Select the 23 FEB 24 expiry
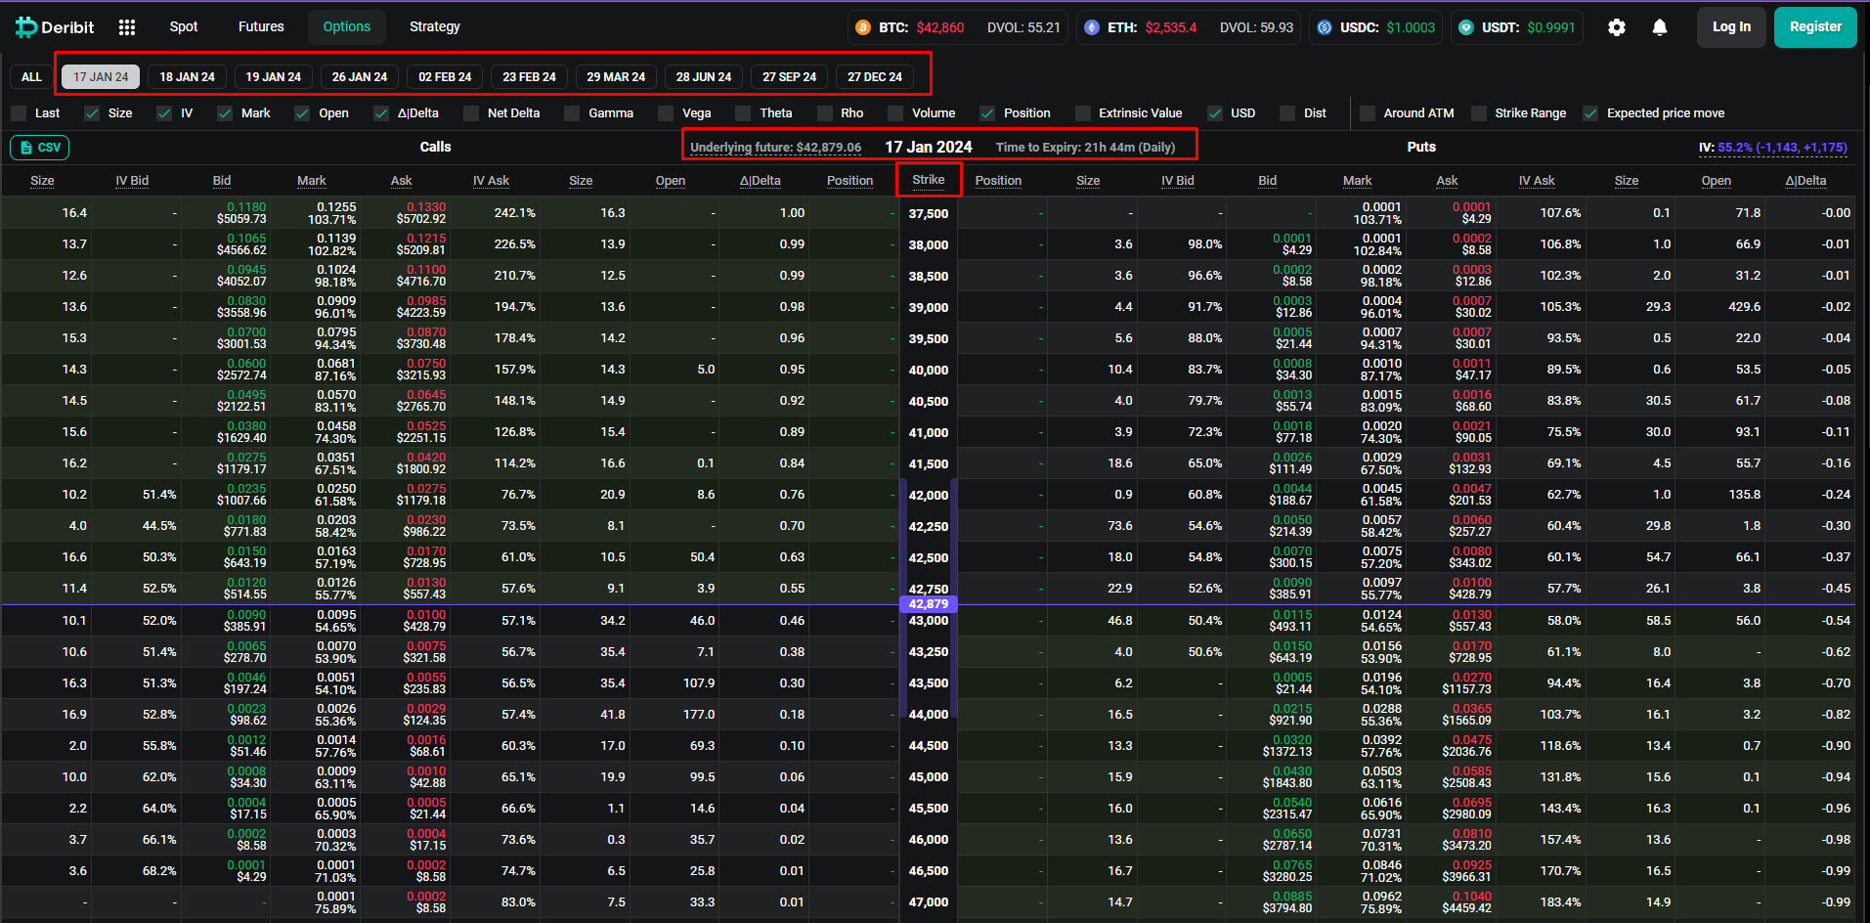The image size is (1870, 923). 529,77
